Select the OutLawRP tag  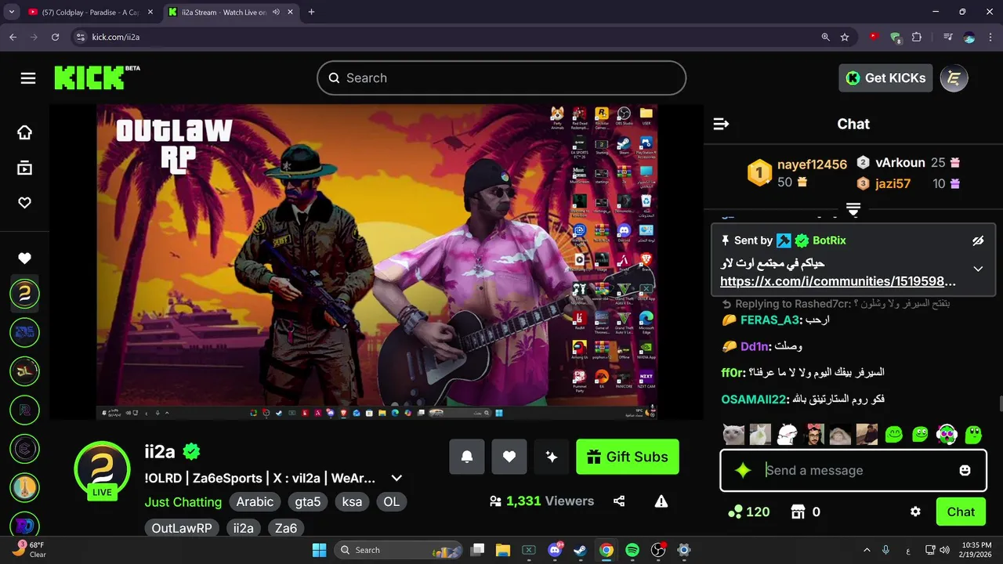[x=182, y=529]
